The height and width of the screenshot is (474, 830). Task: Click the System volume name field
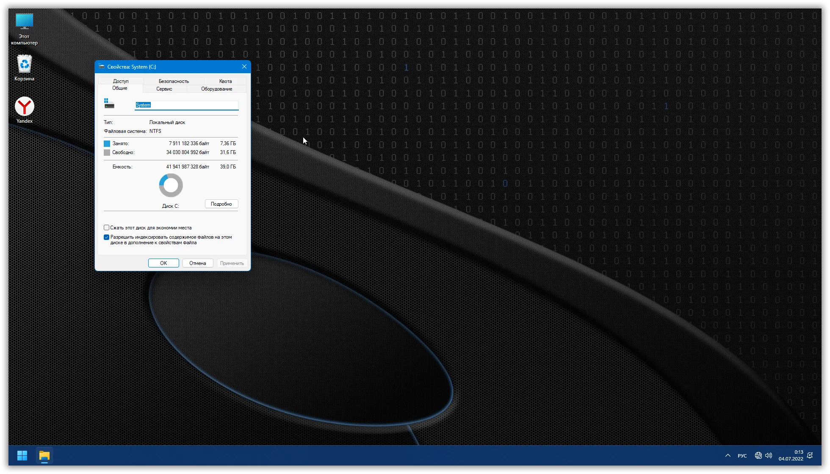point(186,105)
